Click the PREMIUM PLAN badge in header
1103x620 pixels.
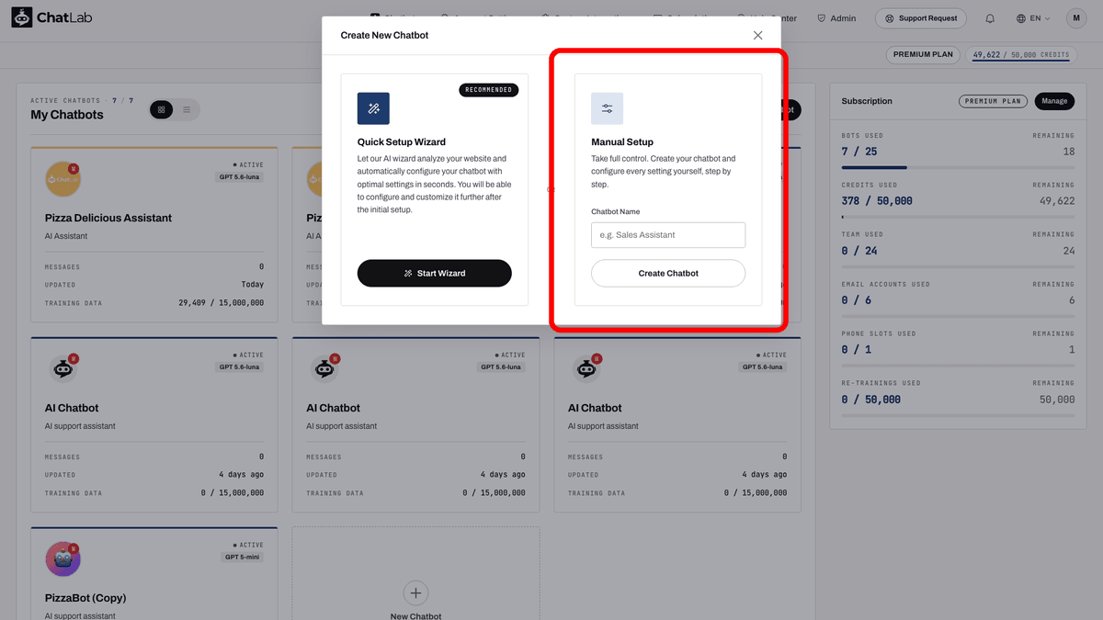(924, 54)
